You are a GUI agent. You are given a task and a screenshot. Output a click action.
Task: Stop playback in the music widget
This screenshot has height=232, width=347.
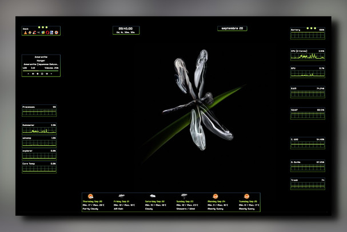tap(42, 74)
